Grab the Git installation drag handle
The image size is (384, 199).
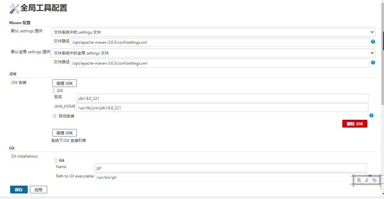[x=56, y=161]
